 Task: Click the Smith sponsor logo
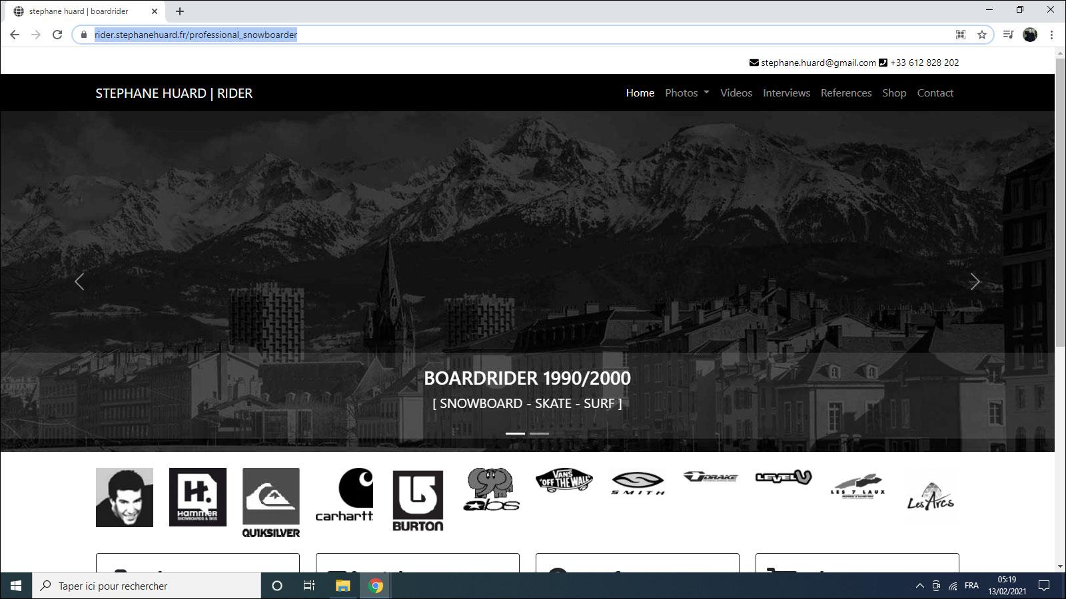click(x=638, y=483)
